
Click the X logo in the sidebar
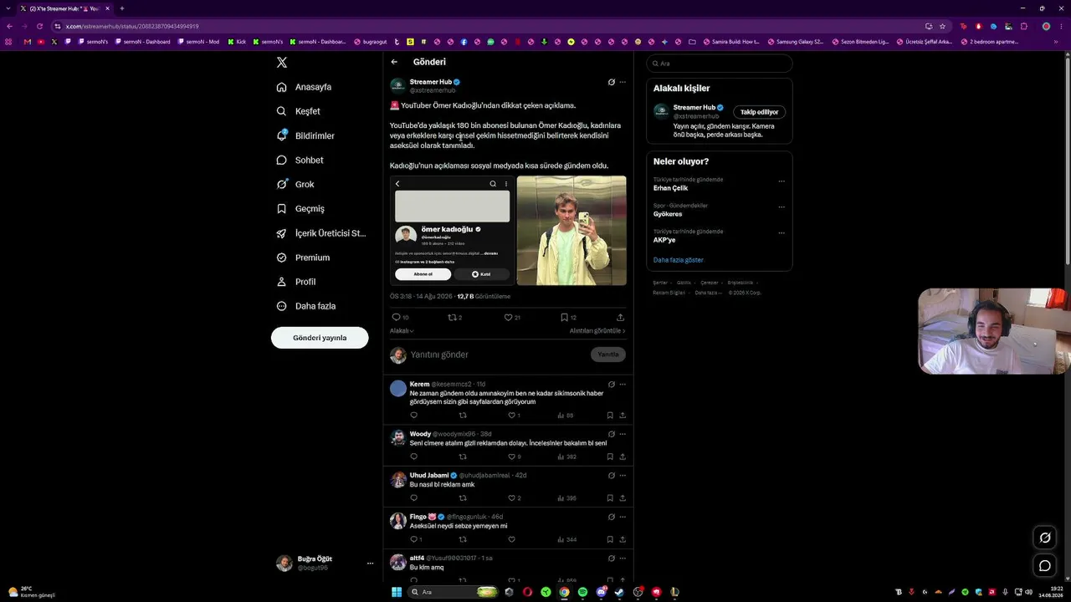pyautogui.click(x=282, y=63)
